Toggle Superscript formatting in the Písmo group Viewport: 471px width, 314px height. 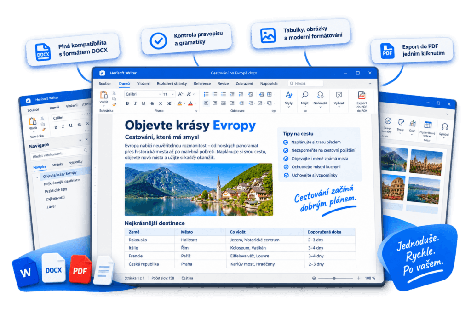pos(169,103)
